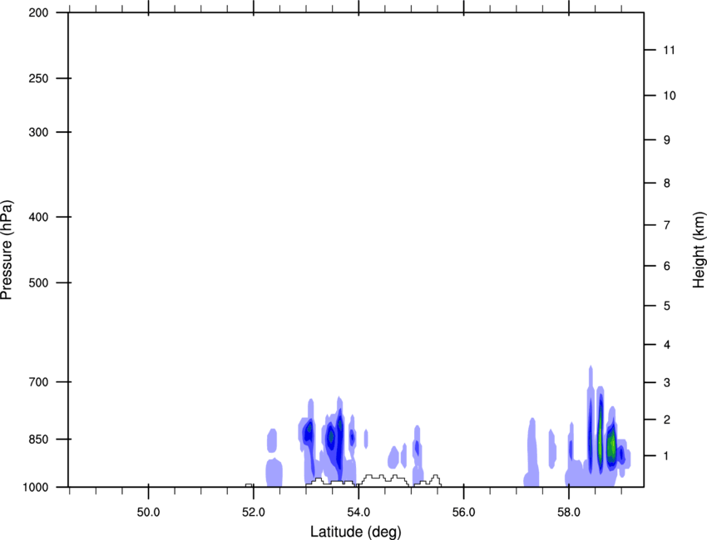Click the 250 pressure tick label

(x=38, y=78)
